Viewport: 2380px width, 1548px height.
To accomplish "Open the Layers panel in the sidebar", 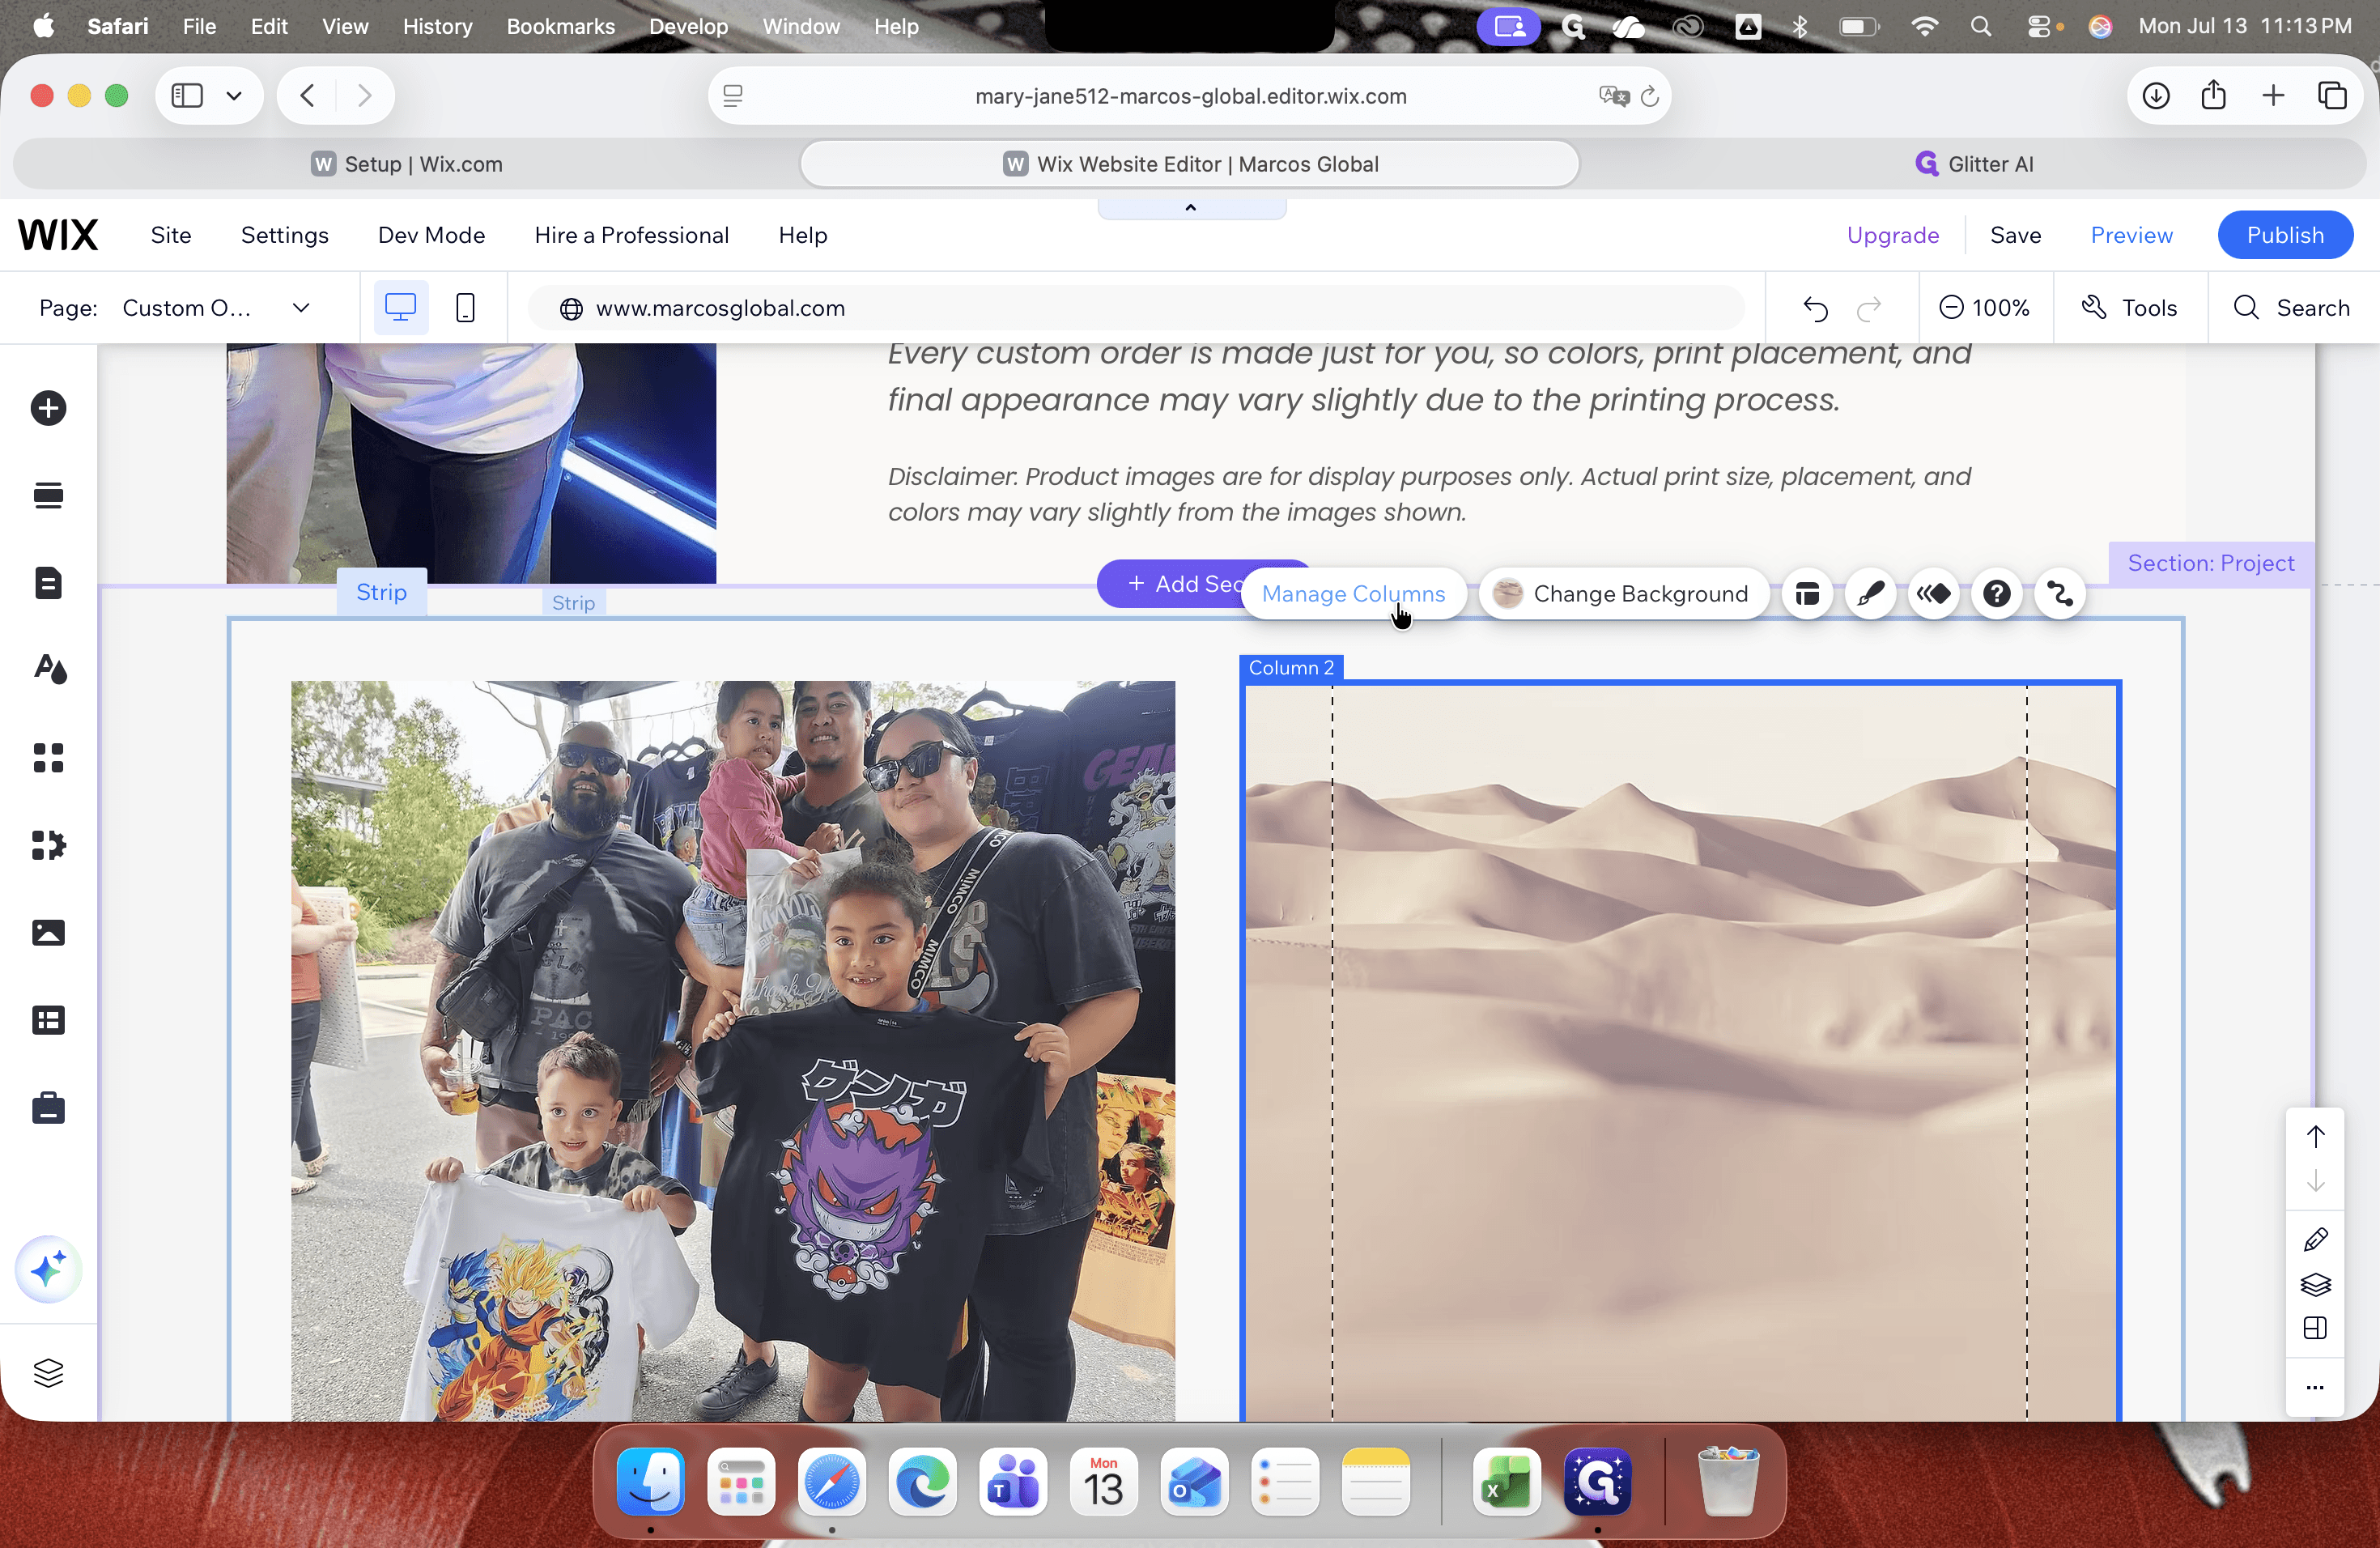I will [48, 1373].
